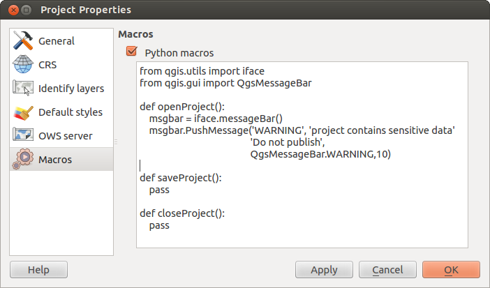Click the 'def closeProject():' code line
The image size is (490, 288).
click(182, 213)
